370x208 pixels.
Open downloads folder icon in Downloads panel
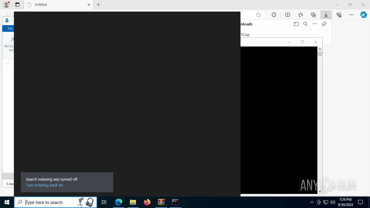(296, 24)
